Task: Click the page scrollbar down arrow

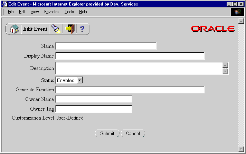Action: tap(241, 148)
